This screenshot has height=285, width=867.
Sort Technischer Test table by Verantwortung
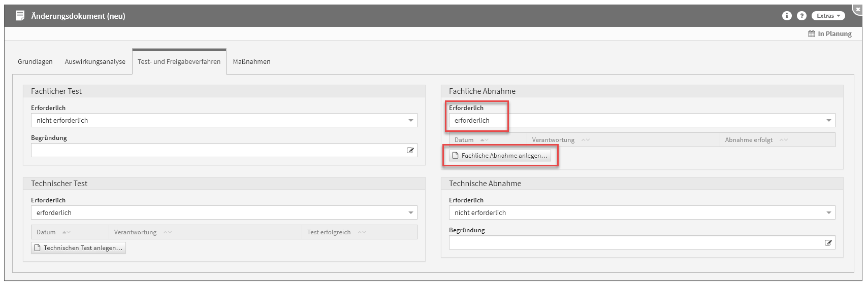coord(136,232)
